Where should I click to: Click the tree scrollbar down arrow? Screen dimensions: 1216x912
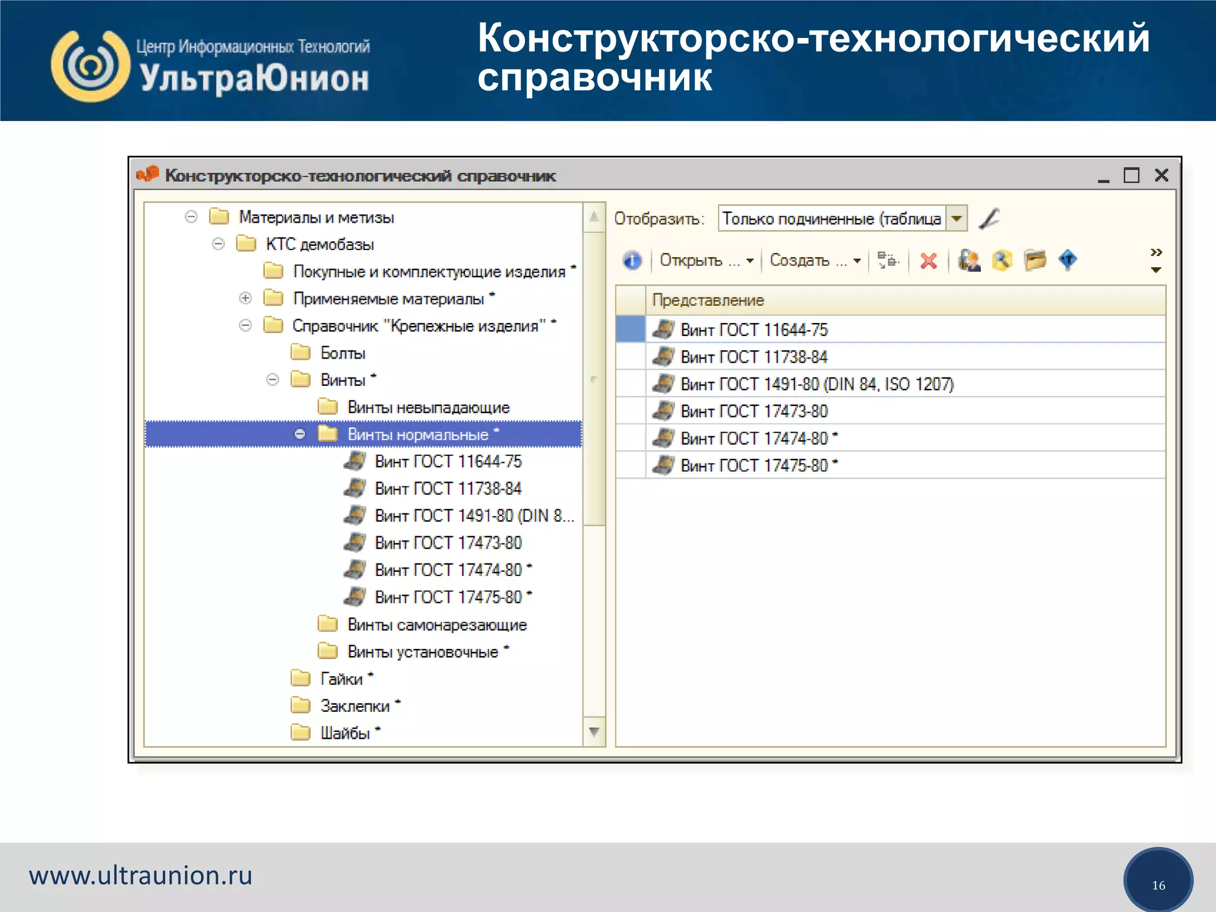[x=594, y=732]
